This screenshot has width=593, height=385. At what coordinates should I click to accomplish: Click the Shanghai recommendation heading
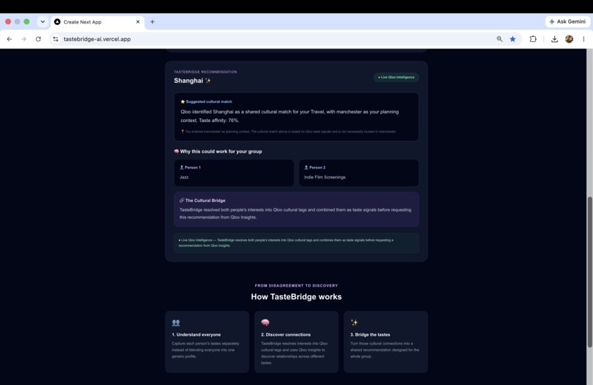pos(188,81)
